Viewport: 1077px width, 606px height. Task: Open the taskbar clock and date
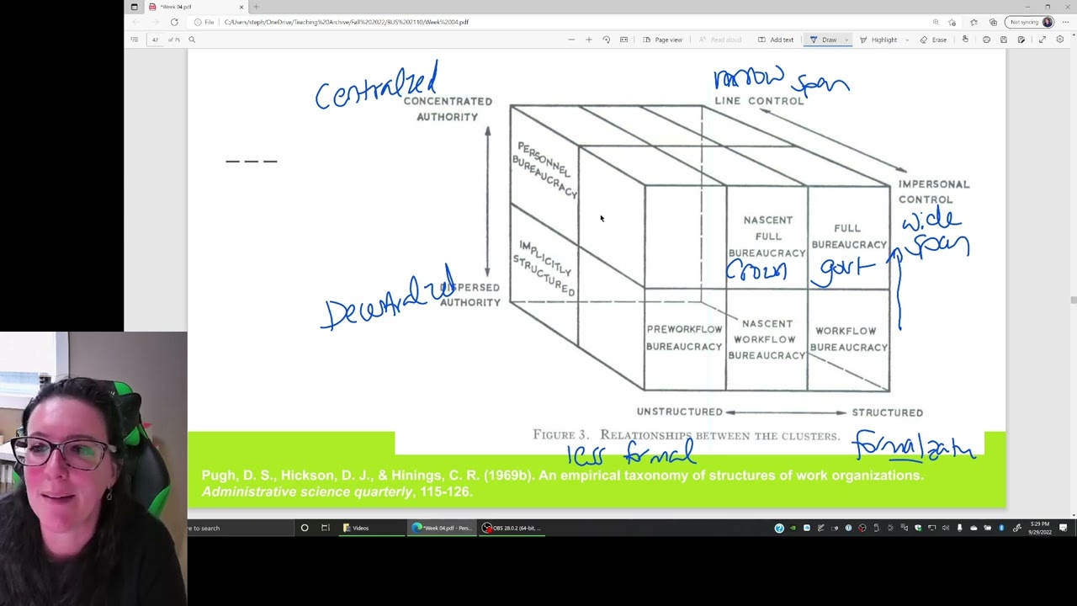1039,528
